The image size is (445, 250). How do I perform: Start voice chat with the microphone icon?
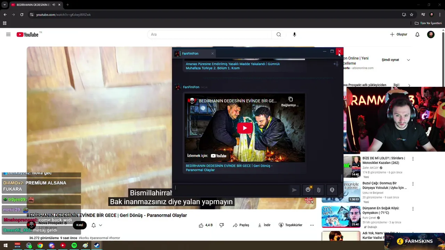click(x=332, y=190)
